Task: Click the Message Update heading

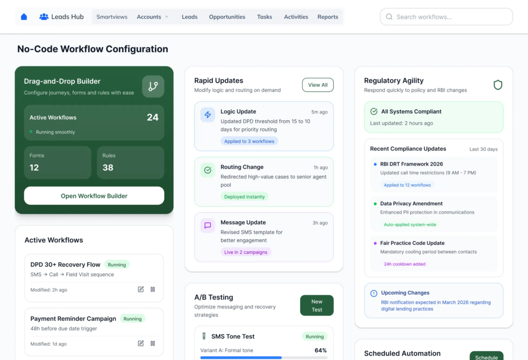Action: 243,222
